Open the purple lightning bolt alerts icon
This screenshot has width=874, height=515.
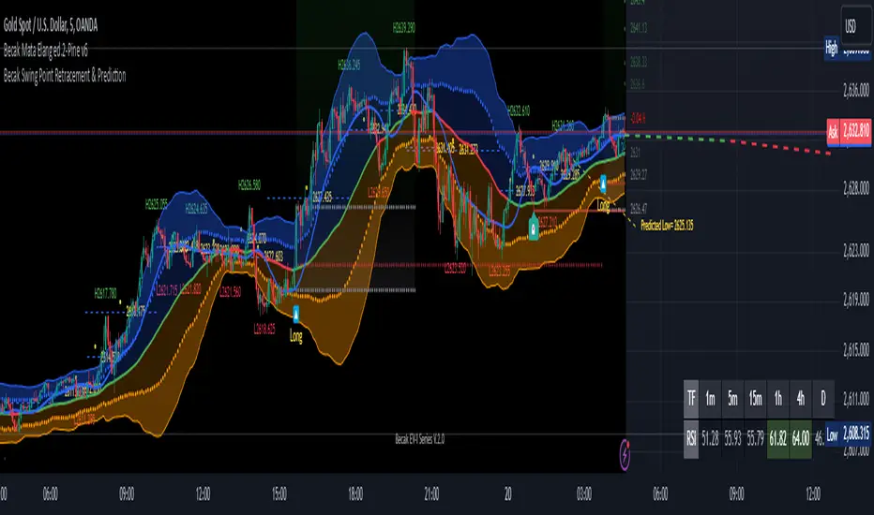625,455
